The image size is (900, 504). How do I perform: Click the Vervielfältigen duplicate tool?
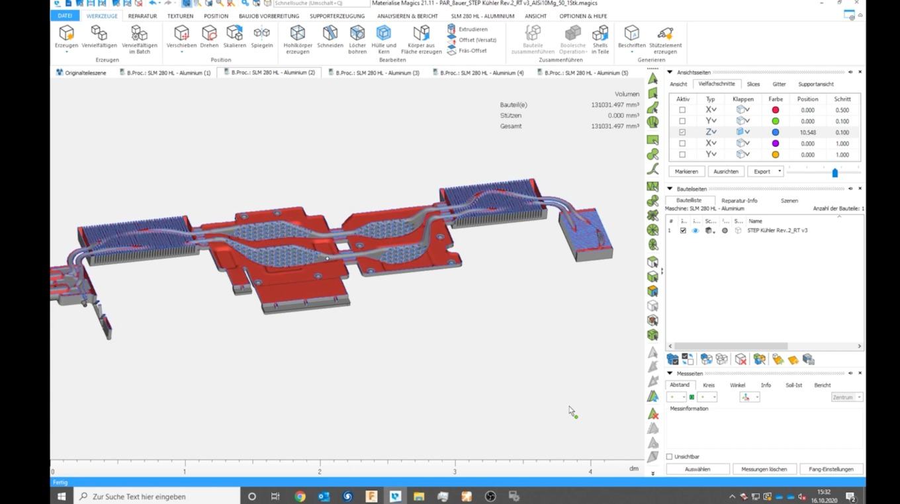point(99,38)
